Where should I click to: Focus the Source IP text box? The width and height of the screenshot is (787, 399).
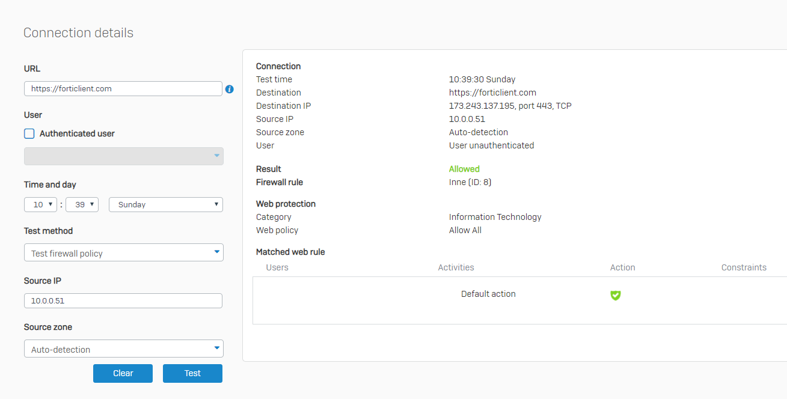[123, 300]
